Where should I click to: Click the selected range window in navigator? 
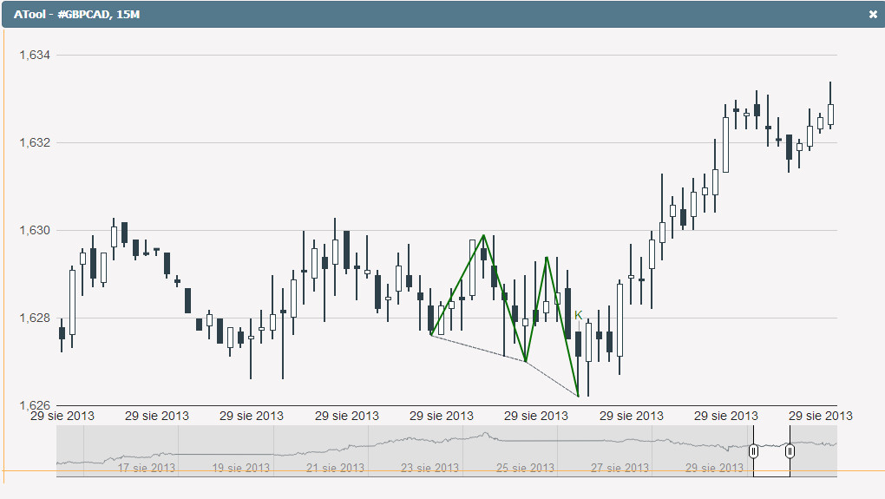point(771,451)
